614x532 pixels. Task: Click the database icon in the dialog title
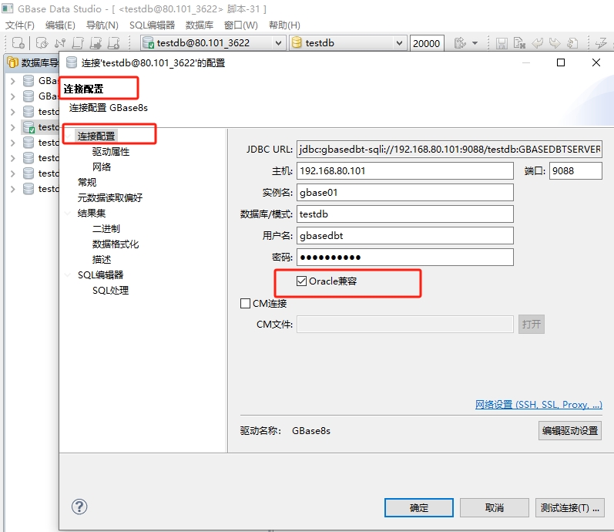point(72,62)
